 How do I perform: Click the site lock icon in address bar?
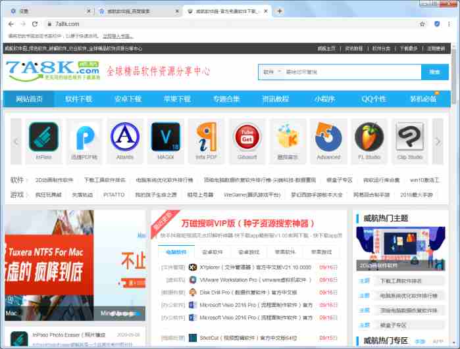pyautogui.click(x=49, y=24)
